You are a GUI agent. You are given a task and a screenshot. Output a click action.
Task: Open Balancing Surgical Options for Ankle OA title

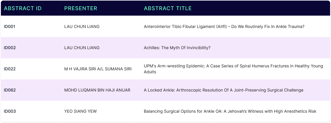tap(230, 112)
